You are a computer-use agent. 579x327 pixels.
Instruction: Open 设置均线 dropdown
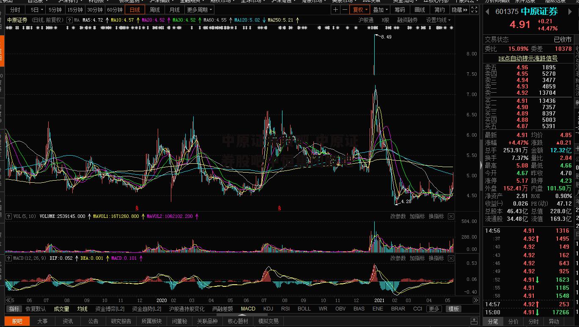point(439,20)
